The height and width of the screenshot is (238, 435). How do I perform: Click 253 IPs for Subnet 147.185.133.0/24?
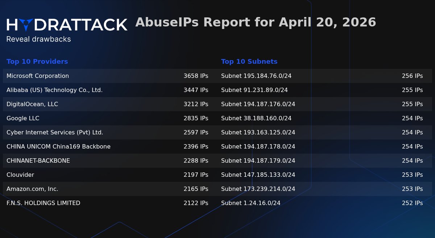pos(412,175)
